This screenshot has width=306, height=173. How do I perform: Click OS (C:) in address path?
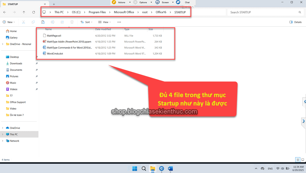coord(76,12)
